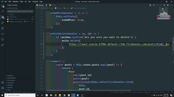Select the Source Control activity bar icon

tap(3, 17)
